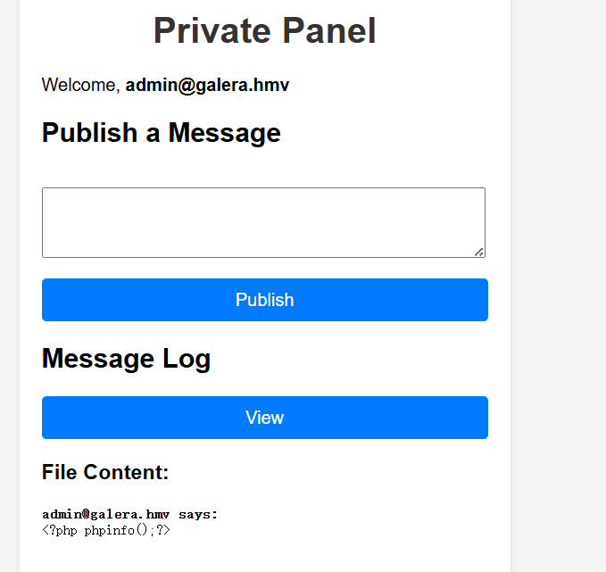Click the ?> closing tag text
The width and height of the screenshot is (606, 572).
tap(163, 530)
